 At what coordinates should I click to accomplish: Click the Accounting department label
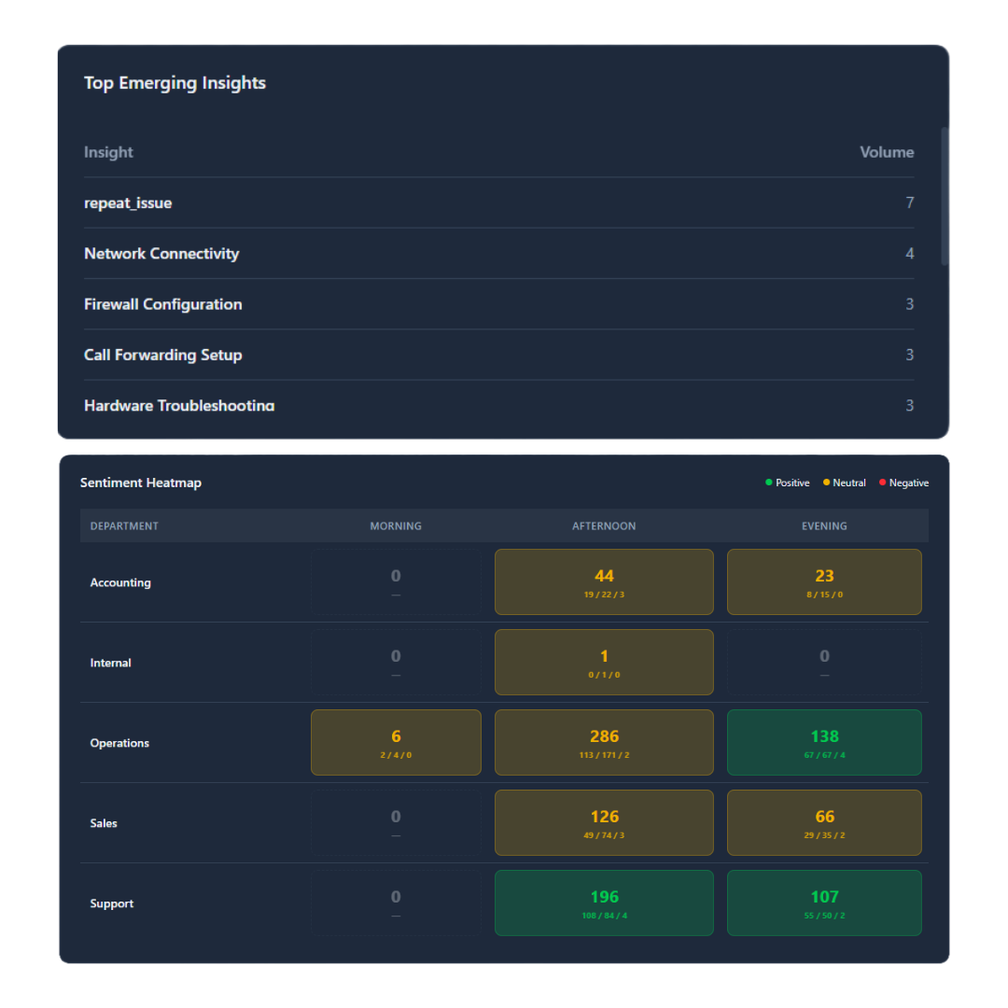120,582
